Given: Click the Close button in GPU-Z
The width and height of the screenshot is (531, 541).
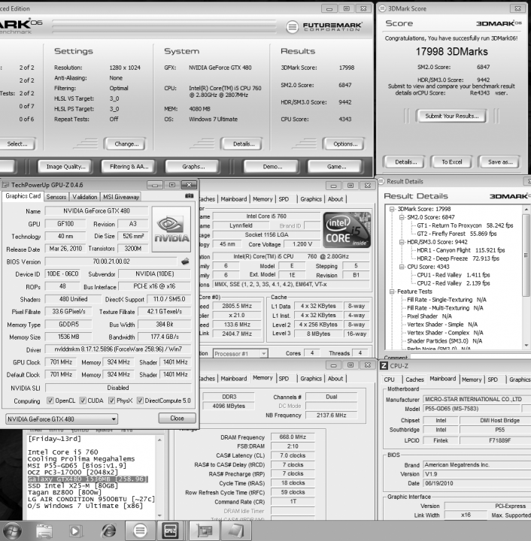Looking at the screenshot, I should tap(177, 419).
